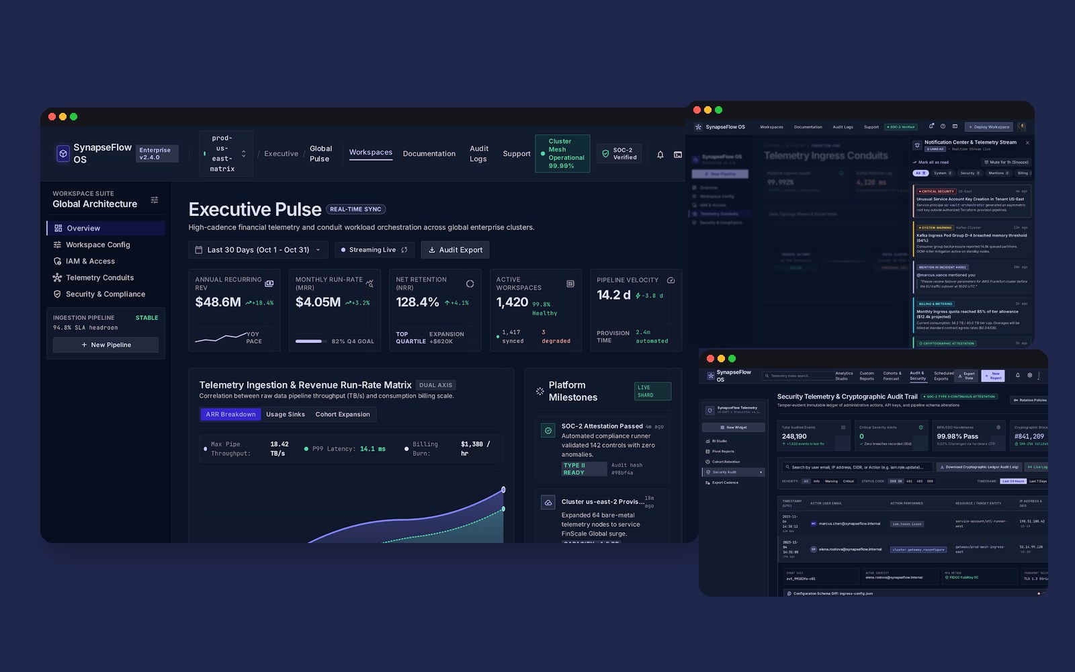
Task: Open the Last 30 Days date range dropdown
Action: pos(259,250)
